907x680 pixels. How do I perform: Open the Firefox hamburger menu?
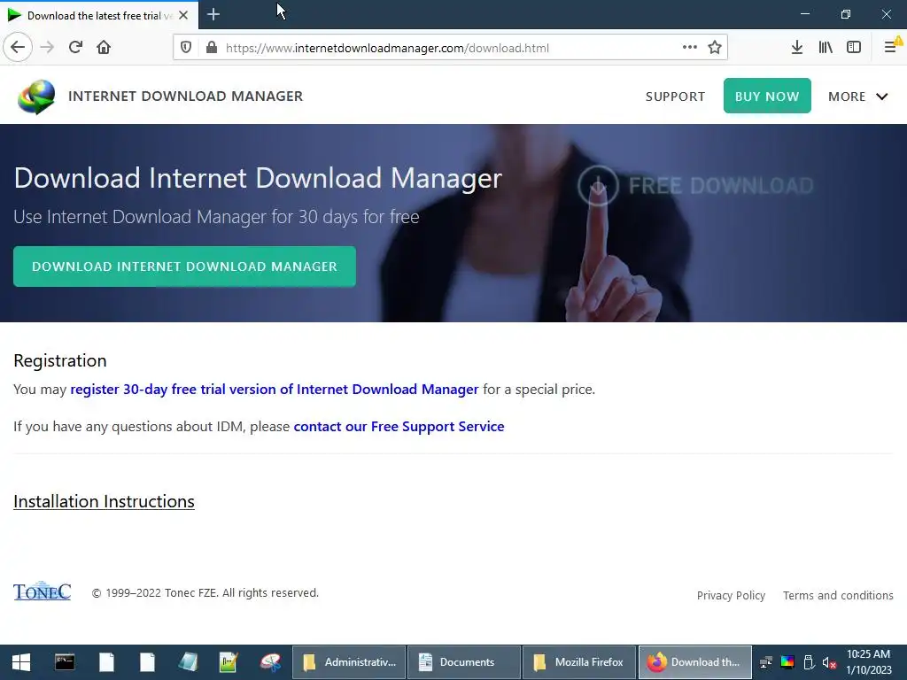(x=891, y=48)
